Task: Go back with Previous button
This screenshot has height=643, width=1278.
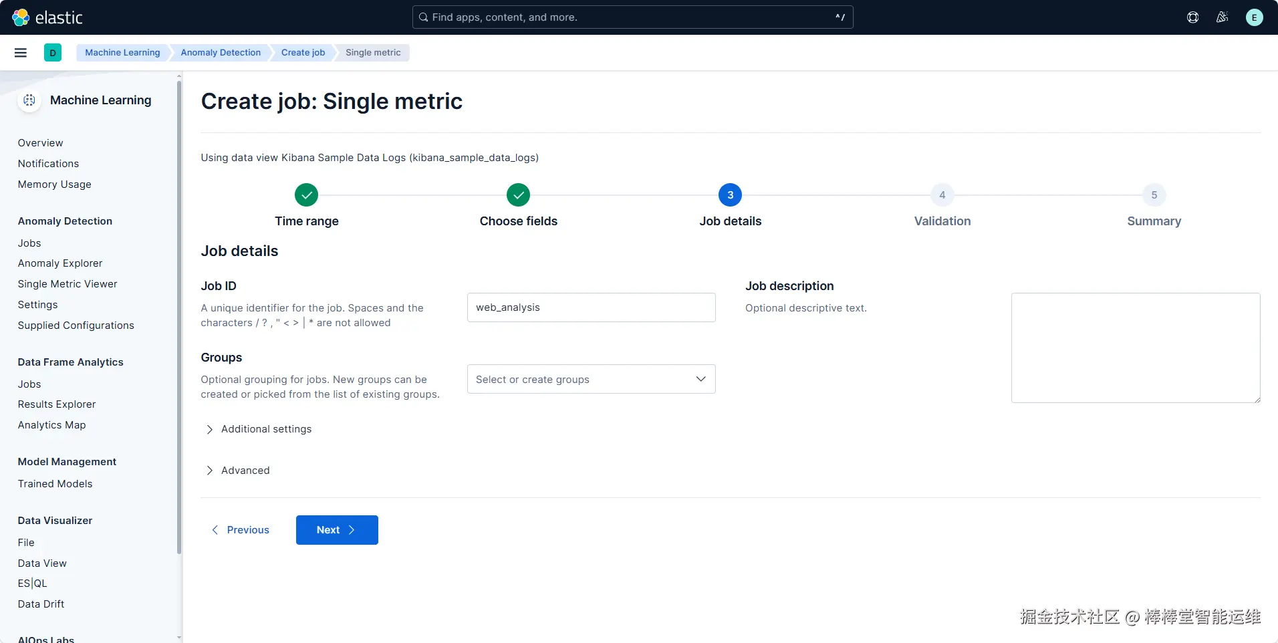Action: click(241, 530)
